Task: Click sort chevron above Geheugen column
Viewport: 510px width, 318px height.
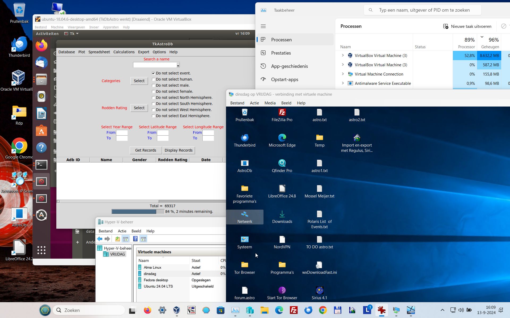Action: (482, 37)
